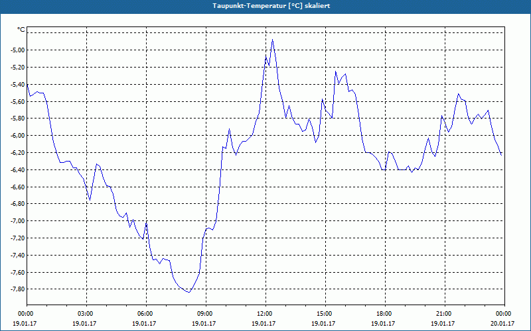The height and width of the screenshot is (331, 531).
Task: Select the -5,80 axis value
Action: tap(18, 118)
